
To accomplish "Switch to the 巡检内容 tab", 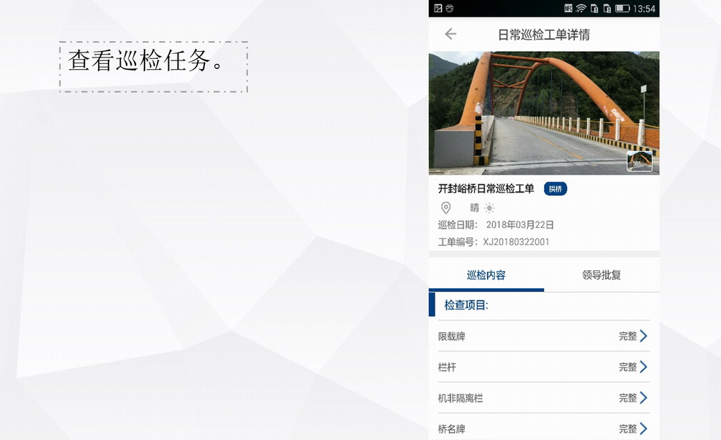I will click(x=486, y=275).
